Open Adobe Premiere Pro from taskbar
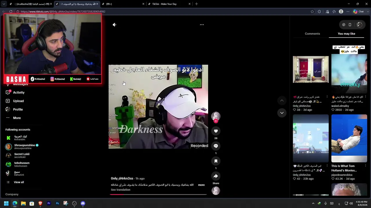Screen dimensions: 371x208 (49, 203)
